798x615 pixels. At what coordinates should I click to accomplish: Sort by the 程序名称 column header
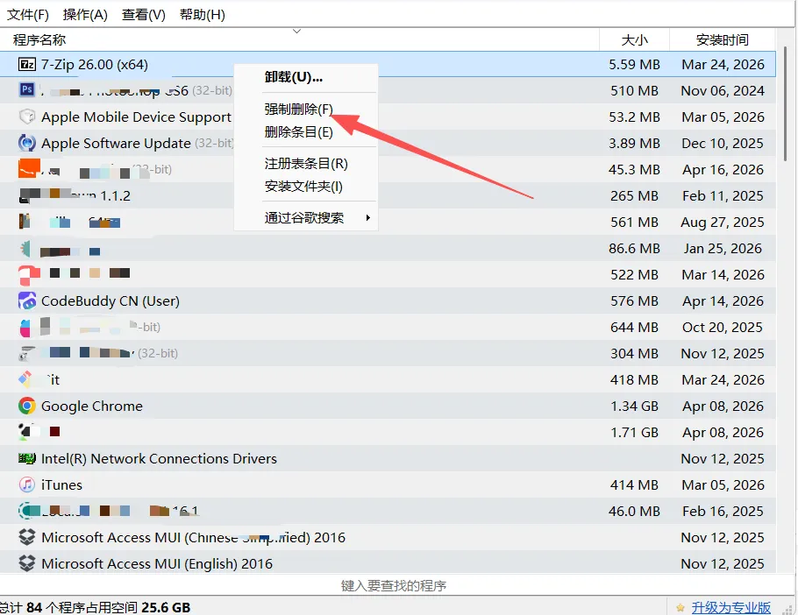299,39
